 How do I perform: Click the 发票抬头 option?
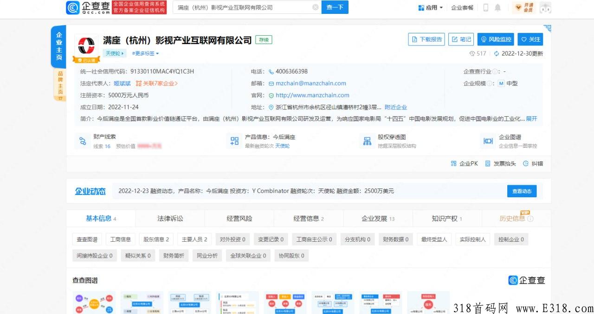500,164
